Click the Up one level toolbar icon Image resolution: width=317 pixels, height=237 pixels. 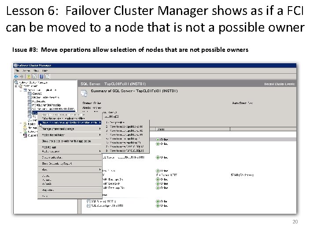point(29,76)
